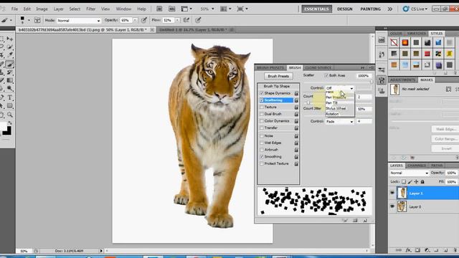The height and width of the screenshot is (258, 459).
Task: Lock Color Dynamics settings
Action: (296, 121)
